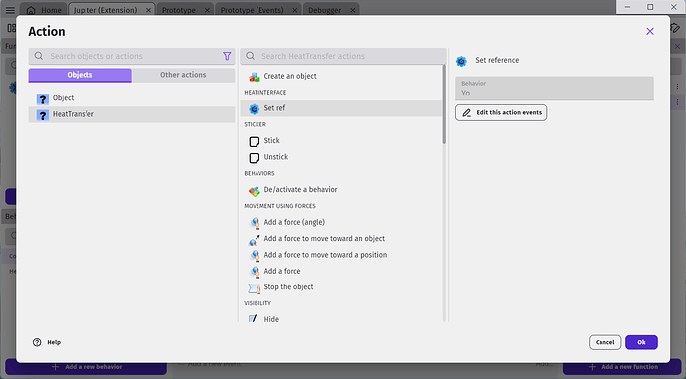Click the Stop the object icon
This screenshot has width=686, height=379.
tap(255, 287)
